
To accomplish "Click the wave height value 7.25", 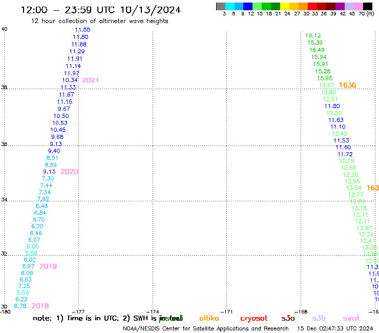I will click(24, 286).
